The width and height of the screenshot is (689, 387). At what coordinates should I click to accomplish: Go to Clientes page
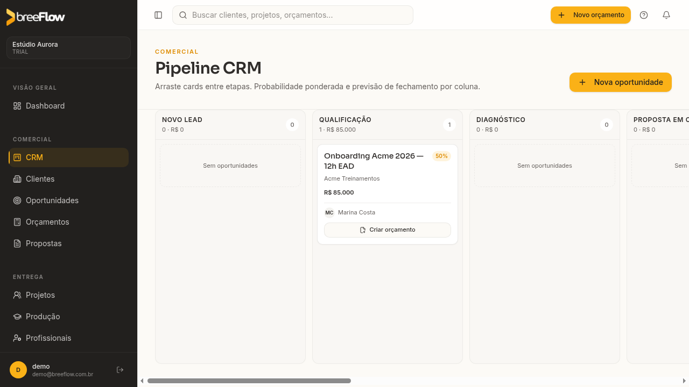pos(68,179)
